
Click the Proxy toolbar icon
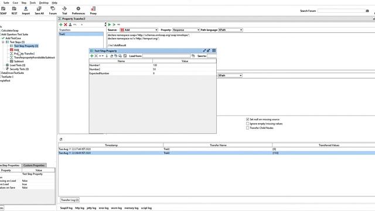pos(93,9)
